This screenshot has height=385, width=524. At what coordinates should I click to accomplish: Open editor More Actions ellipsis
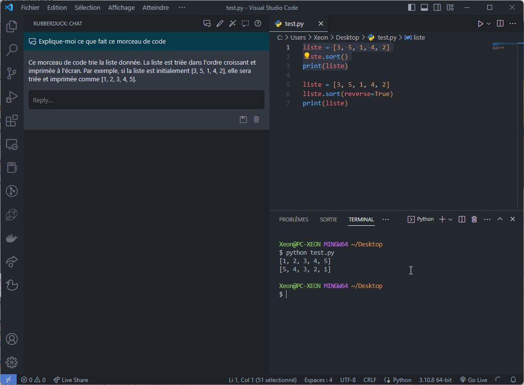point(513,24)
